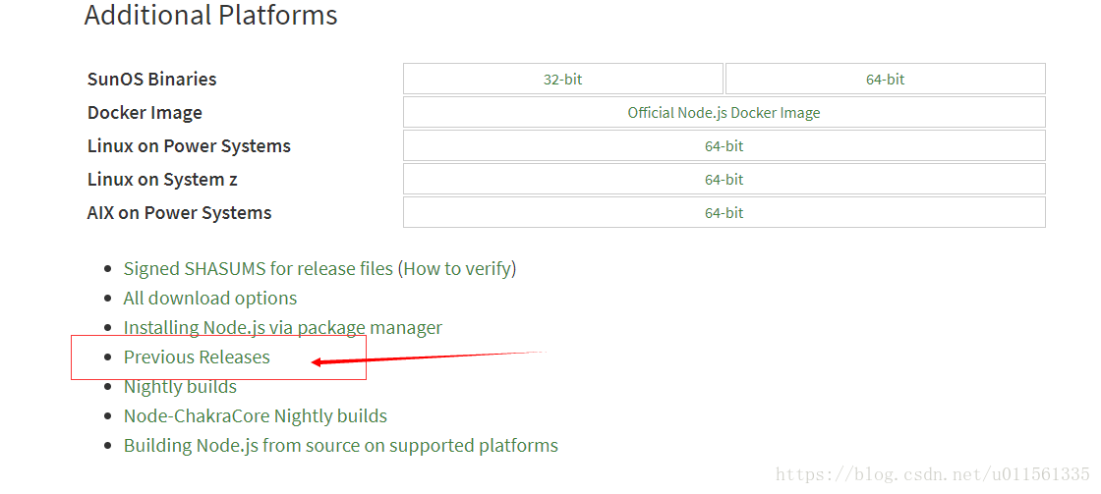Open Installing Node.js via package manager
Image resolution: width=1101 pixels, height=494 pixels.
283,328
